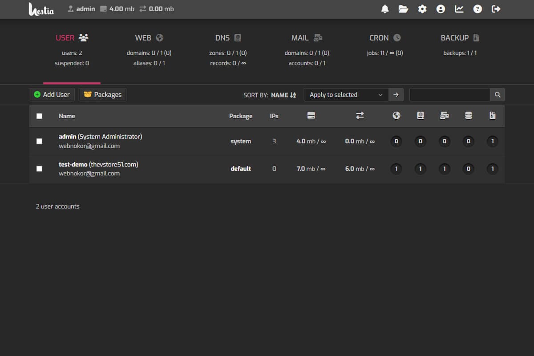Click the apply arrow button

396,95
